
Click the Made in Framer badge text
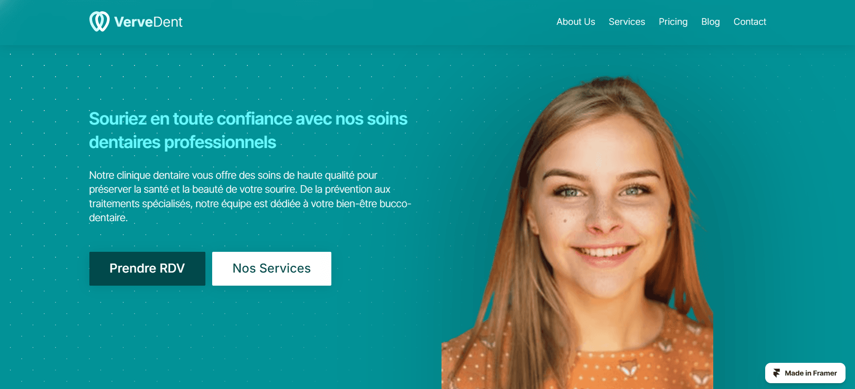[811, 373]
